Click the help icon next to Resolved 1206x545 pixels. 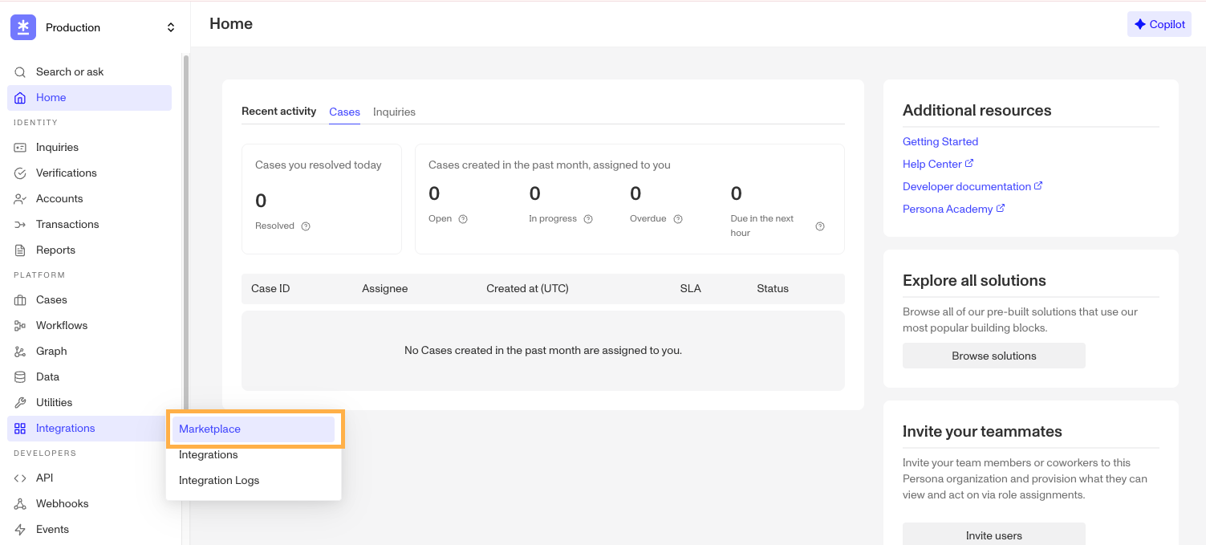click(x=306, y=226)
